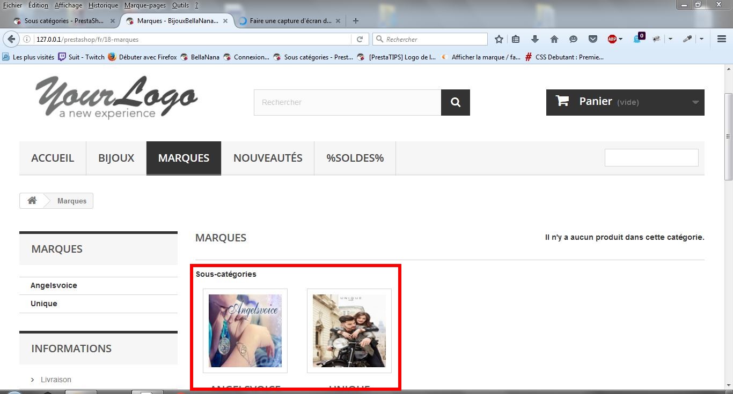Open 'CSS Debutant : Premie...' bookmark

pos(565,57)
